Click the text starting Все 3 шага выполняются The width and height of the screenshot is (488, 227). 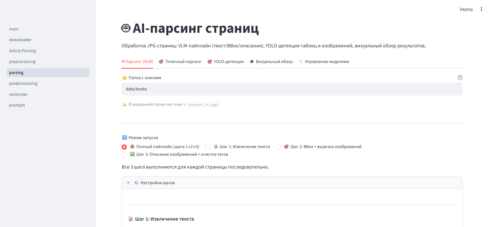point(195,167)
